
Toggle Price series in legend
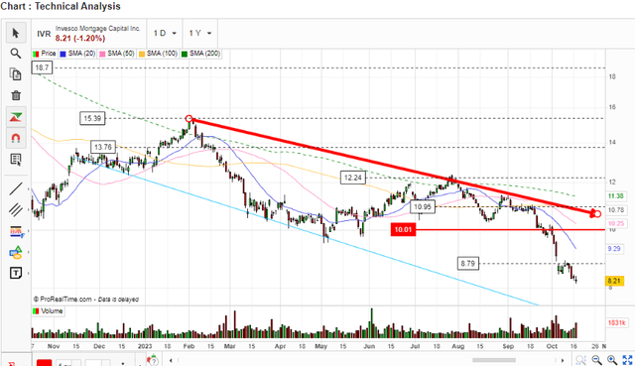point(45,54)
